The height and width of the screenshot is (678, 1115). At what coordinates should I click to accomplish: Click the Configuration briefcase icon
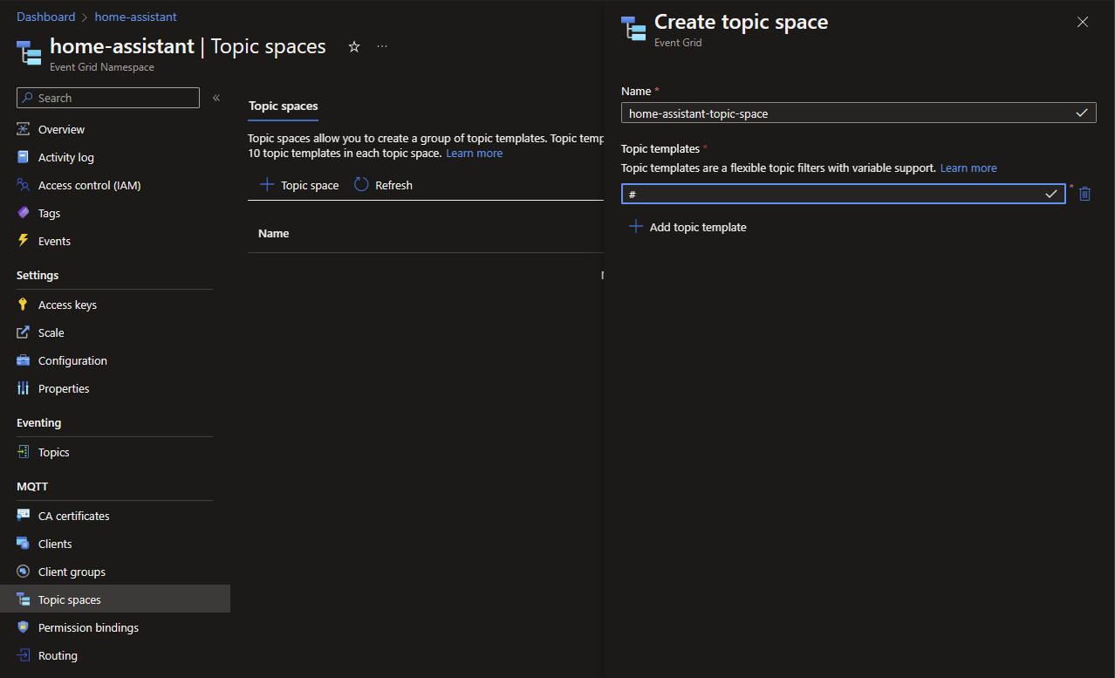[x=24, y=360]
